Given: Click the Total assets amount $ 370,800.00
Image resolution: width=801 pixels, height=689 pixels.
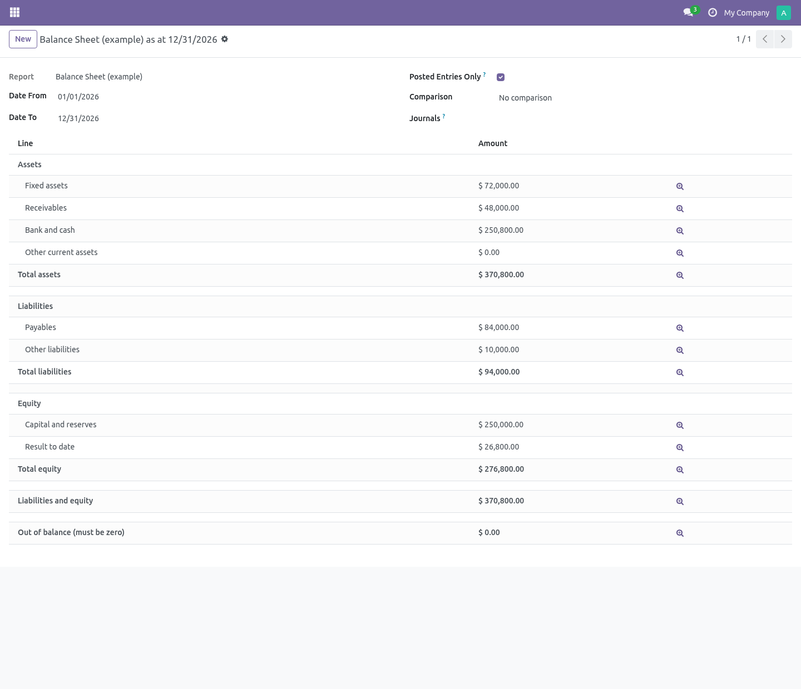Looking at the screenshot, I should (x=501, y=274).
